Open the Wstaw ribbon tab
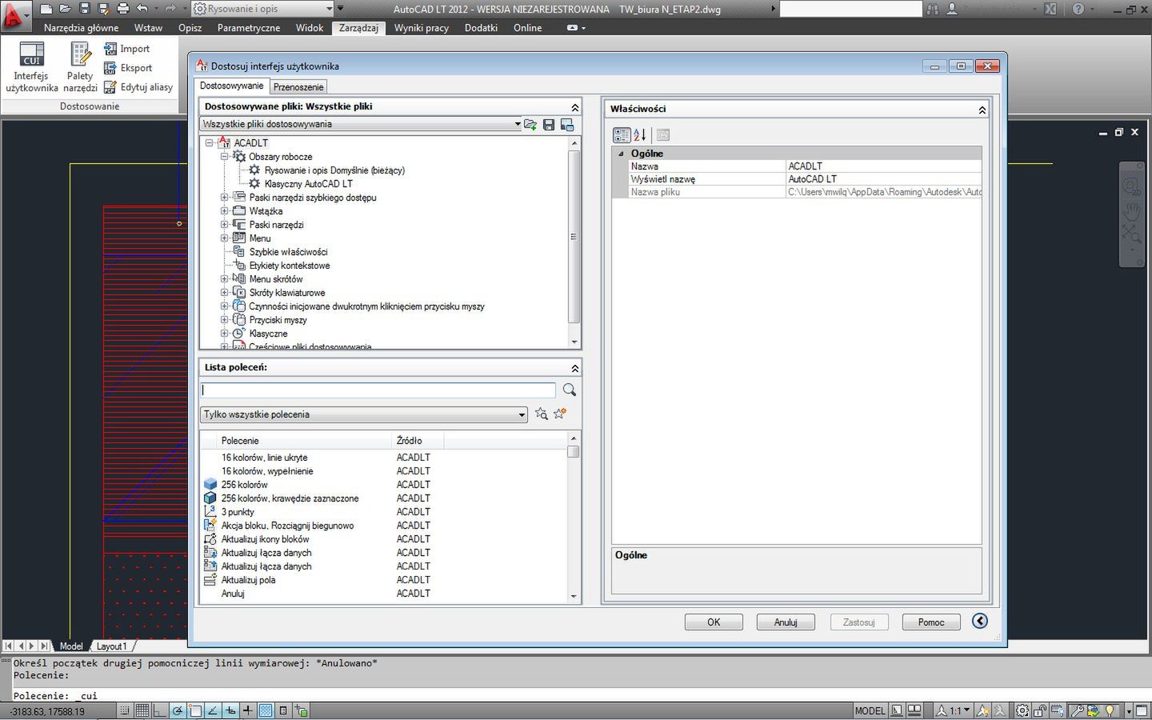Image resolution: width=1152 pixels, height=720 pixels. tap(148, 28)
